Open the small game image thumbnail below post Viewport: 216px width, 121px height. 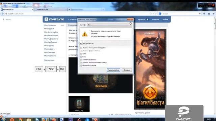click(x=79, y=104)
